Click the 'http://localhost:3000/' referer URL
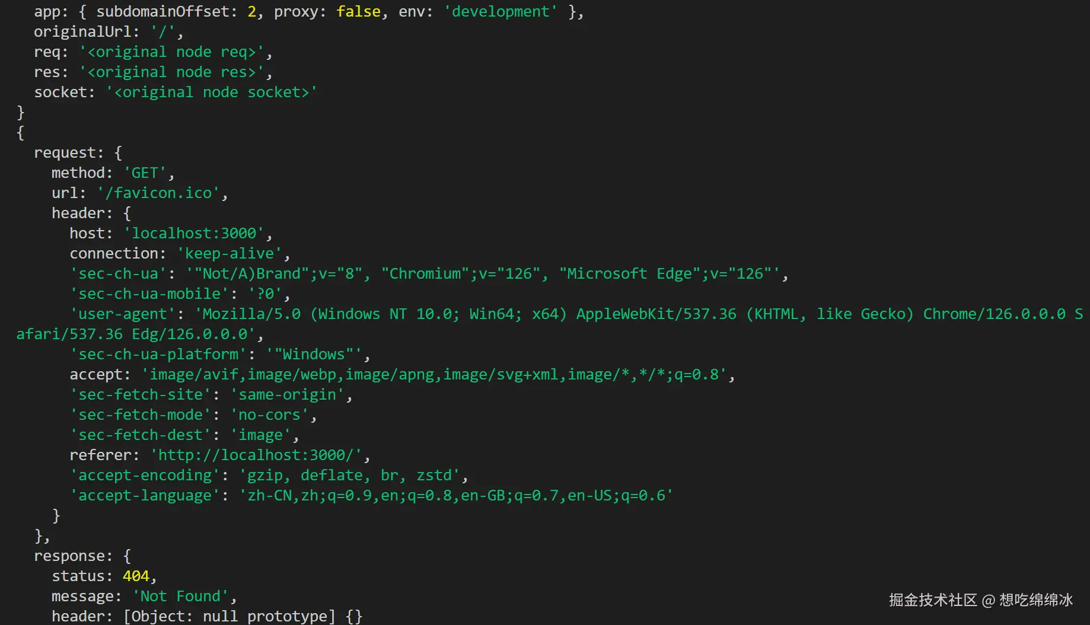 [257, 455]
